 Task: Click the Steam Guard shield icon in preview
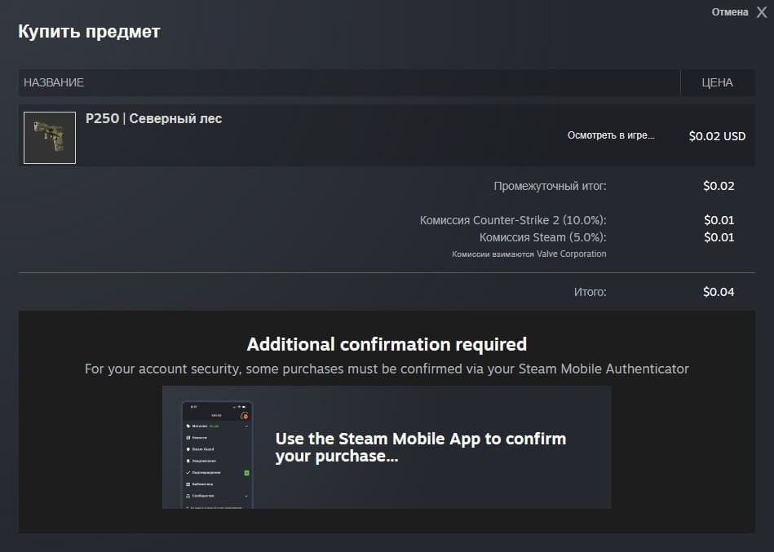tap(188, 449)
